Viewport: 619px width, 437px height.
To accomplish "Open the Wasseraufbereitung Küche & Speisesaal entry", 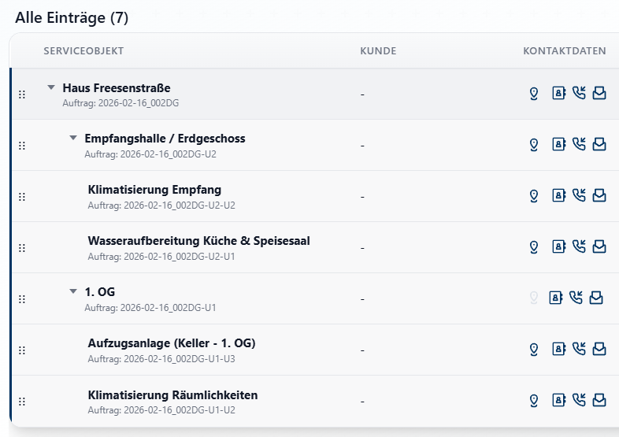I will [198, 241].
